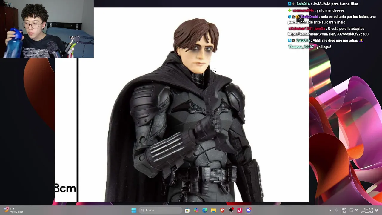Click Salo016's JAJAJAJA chat message
Viewport: 382px width, 215px height.
click(x=335, y=4)
